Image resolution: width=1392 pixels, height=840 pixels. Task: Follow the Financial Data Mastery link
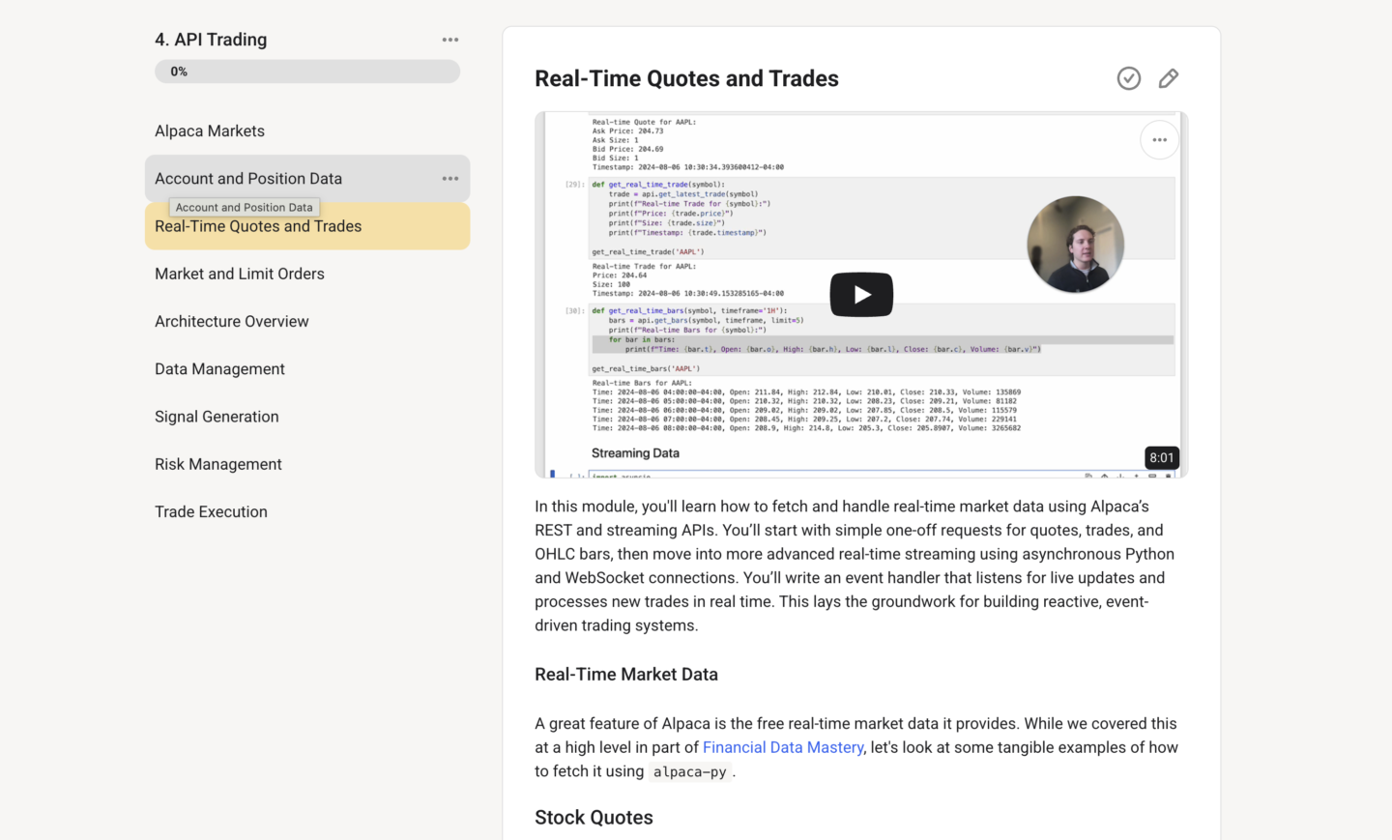coord(783,747)
